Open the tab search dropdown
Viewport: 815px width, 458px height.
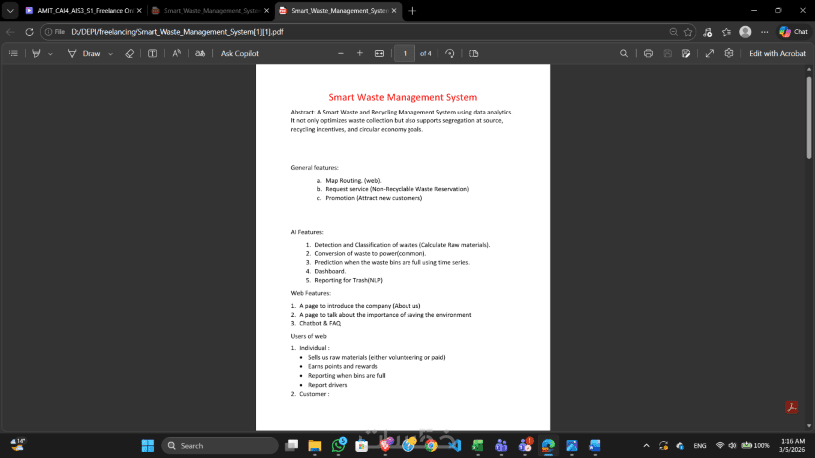point(10,10)
